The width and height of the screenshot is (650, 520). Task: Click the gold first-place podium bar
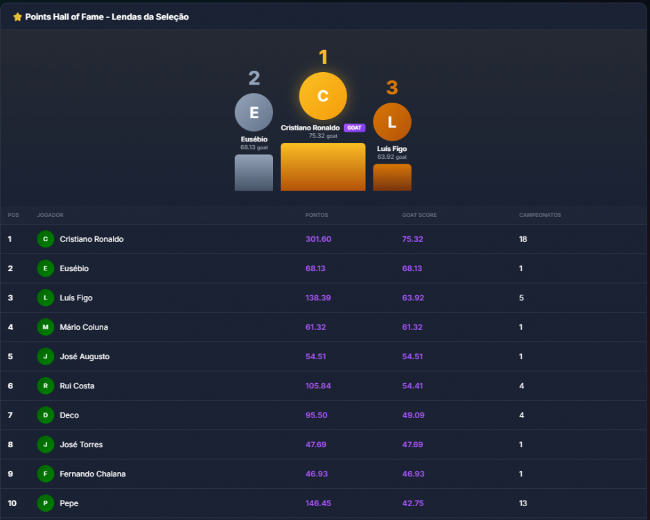323,166
